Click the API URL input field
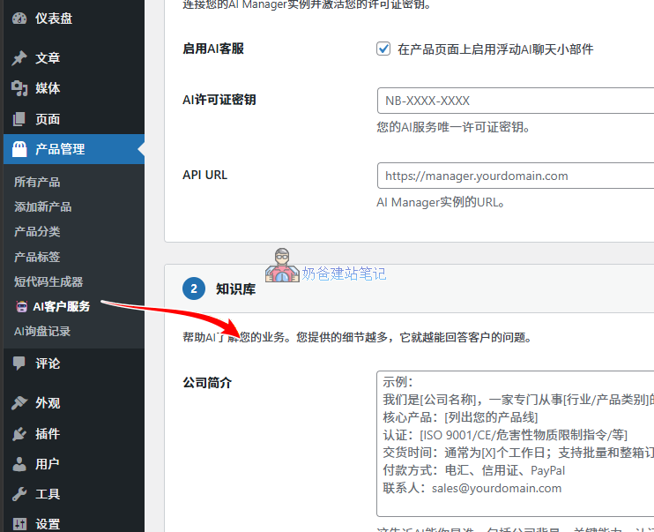The height and width of the screenshot is (532, 654). coord(516,176)
